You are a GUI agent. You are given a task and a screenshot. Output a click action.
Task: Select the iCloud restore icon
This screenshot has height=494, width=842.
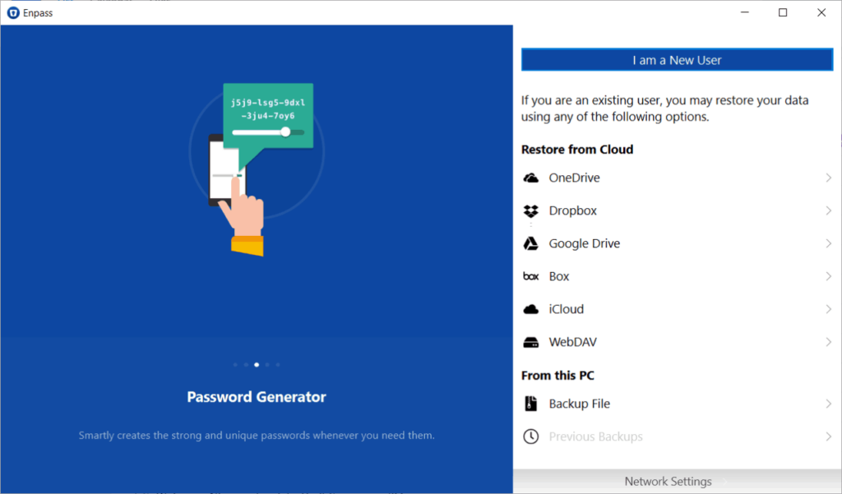530,309
